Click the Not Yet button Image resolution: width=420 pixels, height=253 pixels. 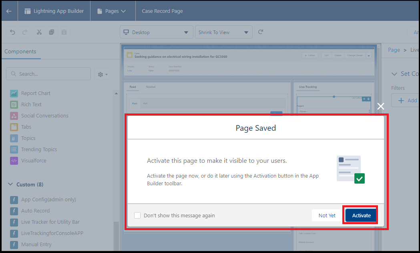pos(327,215)
